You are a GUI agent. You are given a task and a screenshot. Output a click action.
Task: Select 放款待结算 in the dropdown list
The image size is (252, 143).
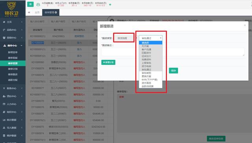(x=150, y=86)
